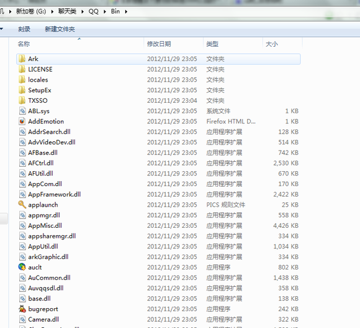
Task: Click the 1,034 KB size value
Action: (x=286, y=246)
